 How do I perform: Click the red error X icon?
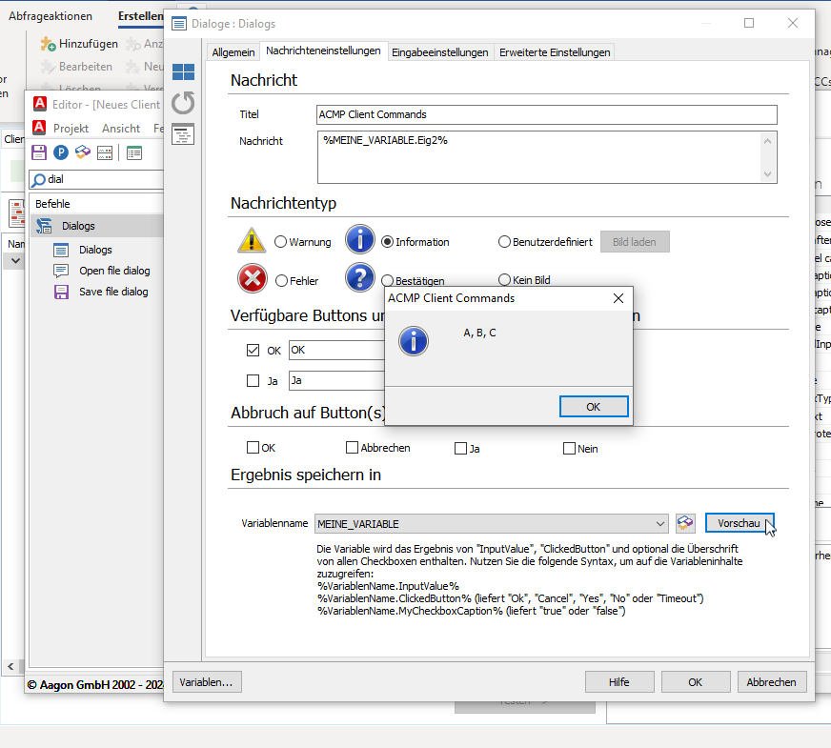pos(253,278)
